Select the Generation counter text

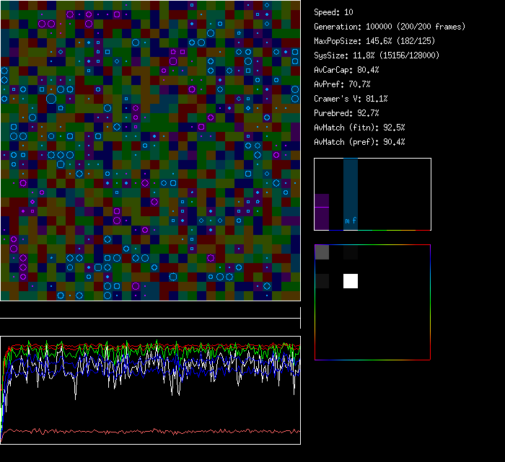[390, 27]
